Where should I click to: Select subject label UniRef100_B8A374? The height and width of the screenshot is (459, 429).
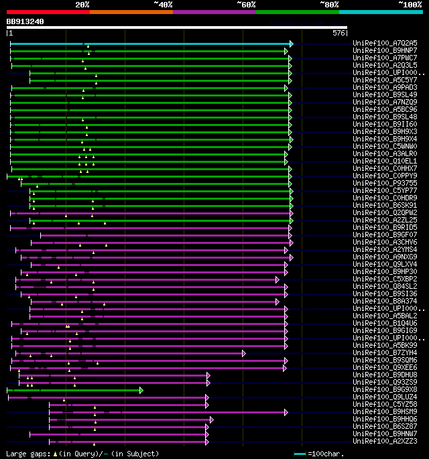[385, 301]
